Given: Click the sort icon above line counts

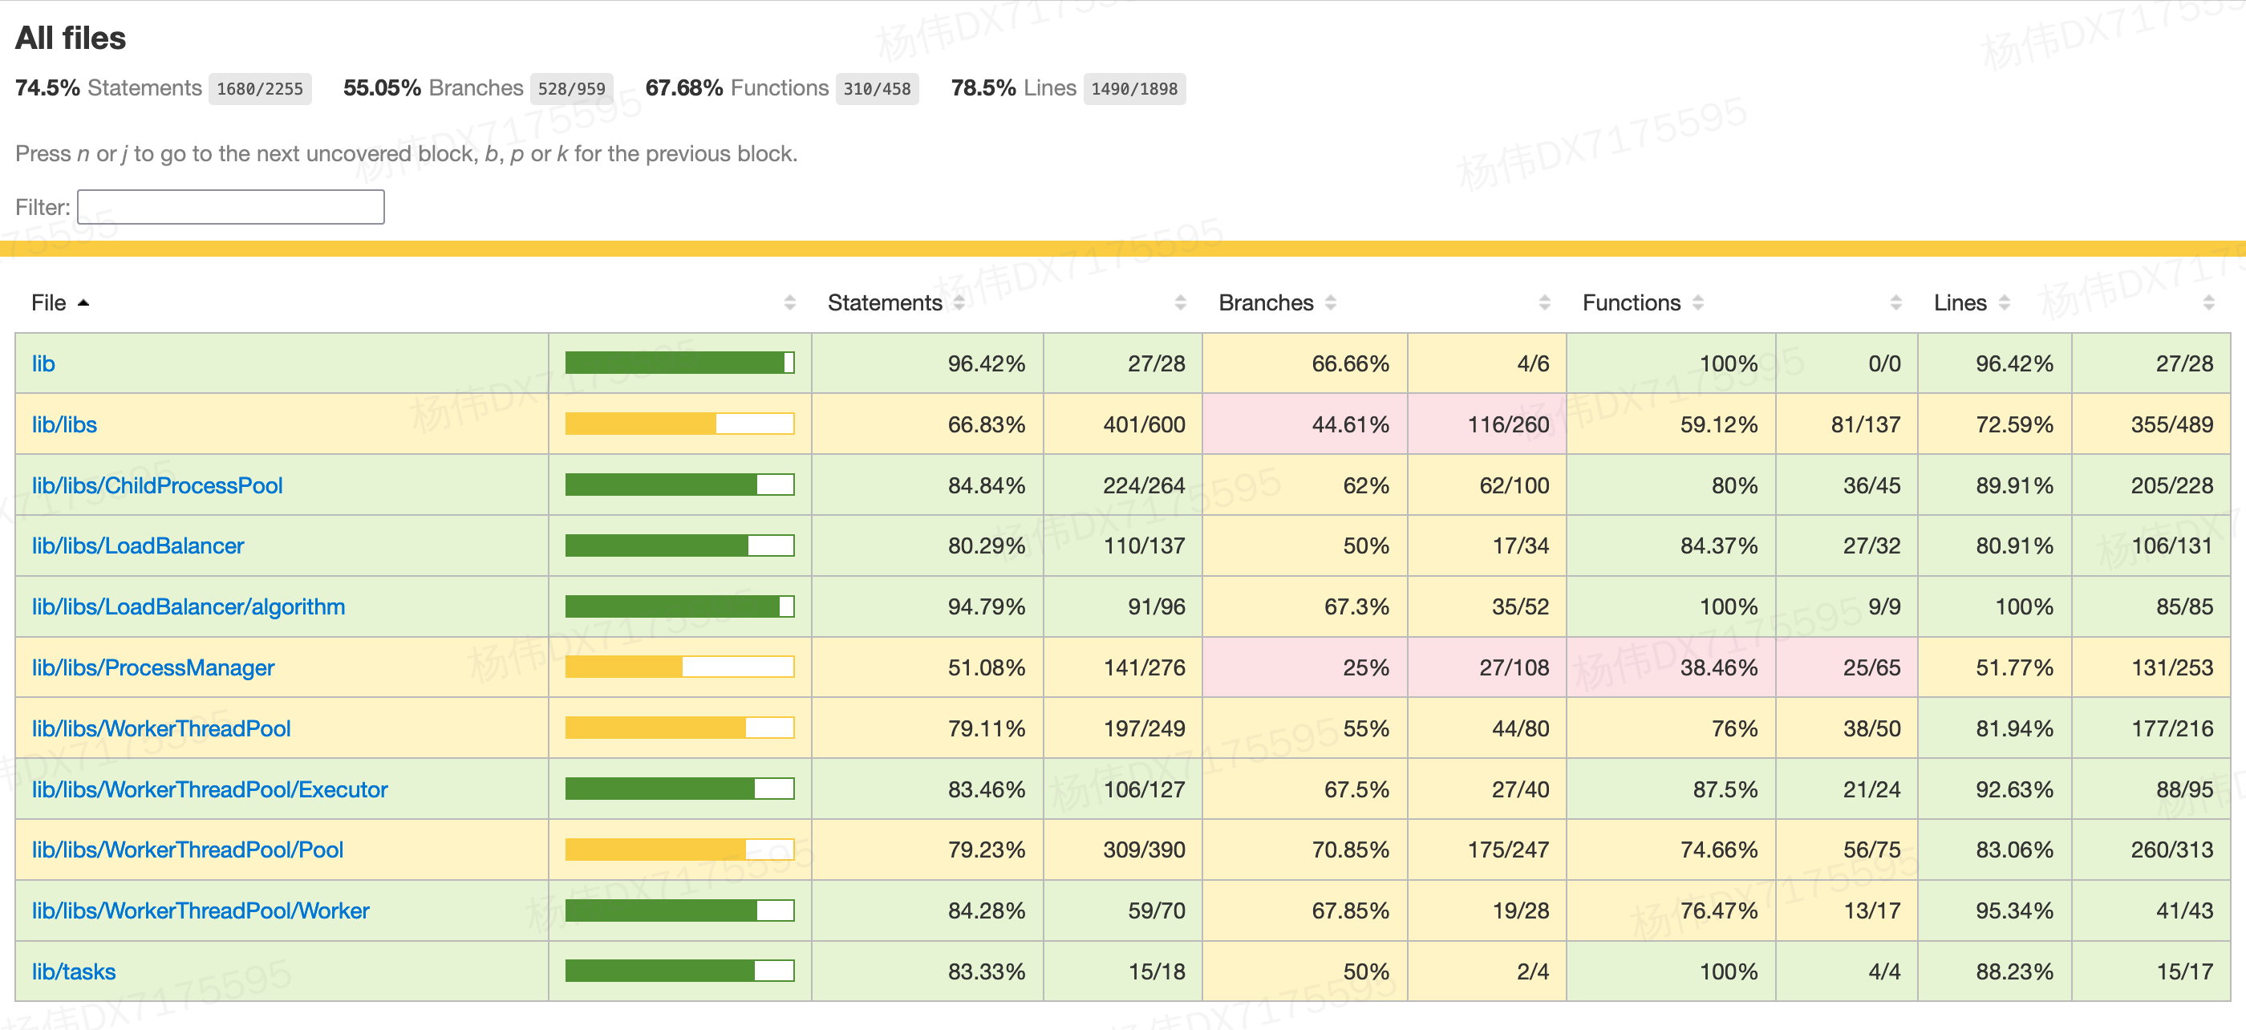Looking at the screenshot, I should coord(2208,302).
